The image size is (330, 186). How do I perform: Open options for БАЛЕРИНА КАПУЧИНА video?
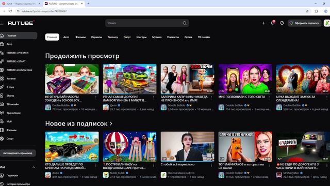tap(211, 98)
